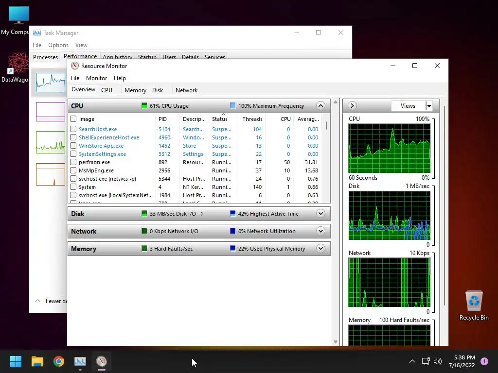Image resolution: width=498 pixels, height=373 pixels.
Task: Check the ShellExperienceHost.exe process box
Action: point(73,137)
